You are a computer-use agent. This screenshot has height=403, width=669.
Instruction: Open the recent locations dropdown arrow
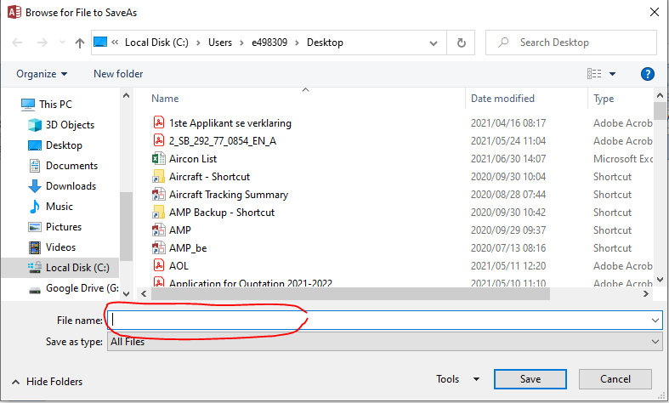(62, 43)
